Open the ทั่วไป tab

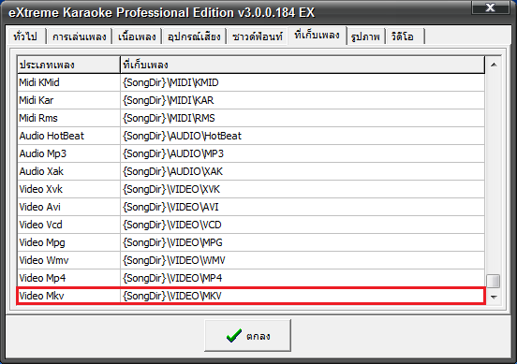tap(26, 36)
